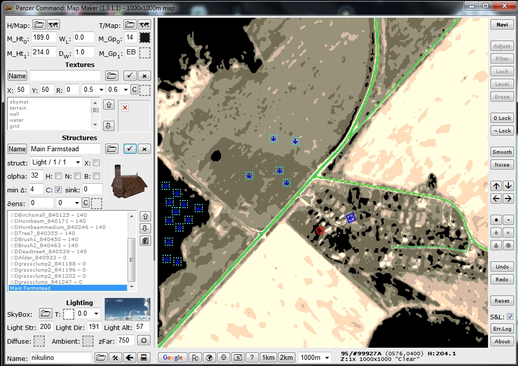Click the crossed tools build icon

115,357
